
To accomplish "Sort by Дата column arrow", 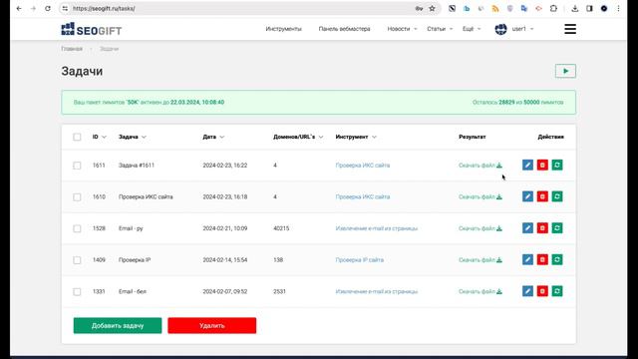I will 221,137.
